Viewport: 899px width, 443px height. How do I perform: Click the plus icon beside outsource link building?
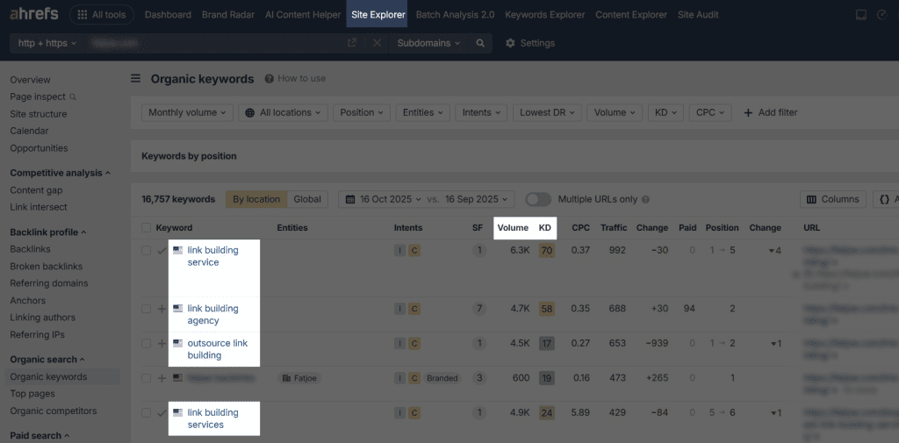pos(162,343)
